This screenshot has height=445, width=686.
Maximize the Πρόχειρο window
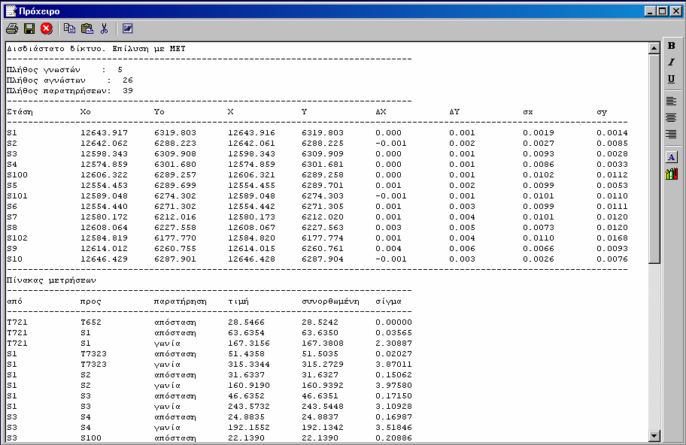[663, 11]
